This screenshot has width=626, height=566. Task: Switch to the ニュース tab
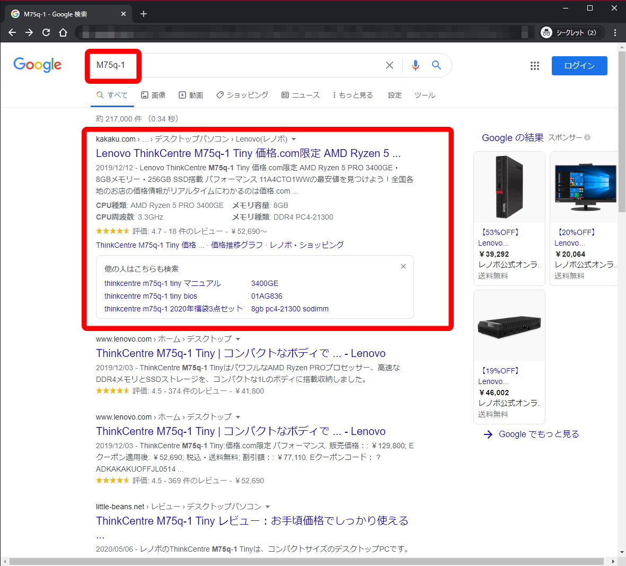[x=301, y=95]
